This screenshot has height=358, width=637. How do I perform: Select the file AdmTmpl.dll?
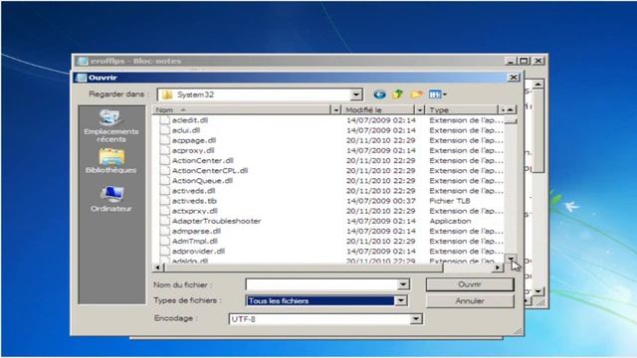(x=195, y=241)
